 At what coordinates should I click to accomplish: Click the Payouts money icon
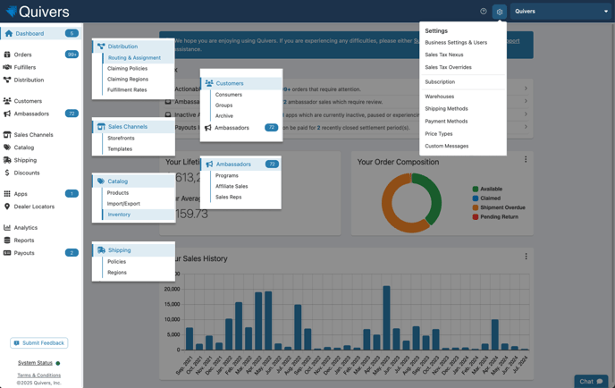click(x=7, y=253)
